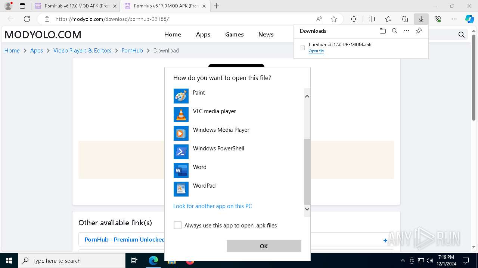Open Edge Settings and more menu
The height and width of the screenshot is (268, 478).
pos(454,19)
